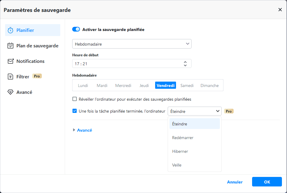Choose Hiberner from the dropdown list

coord(180,151)
